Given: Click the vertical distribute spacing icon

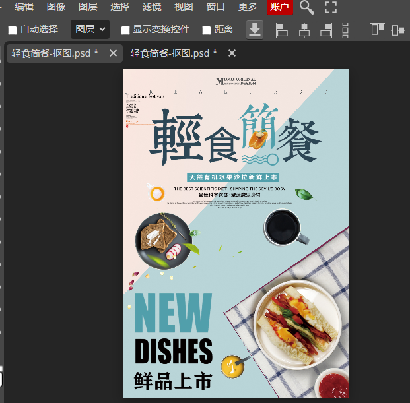Looking at the screenshot, I should (x=345, y=30).
